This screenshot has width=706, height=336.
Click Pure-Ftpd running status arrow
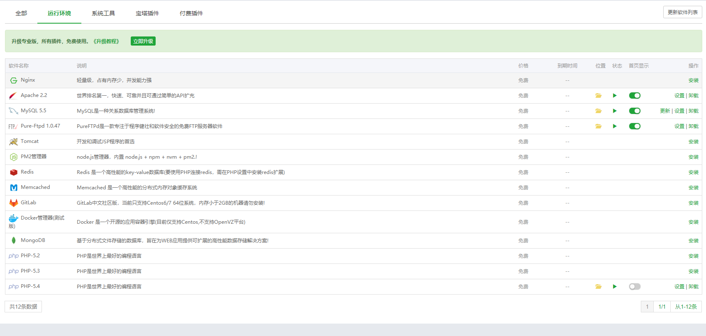(615, 126)
